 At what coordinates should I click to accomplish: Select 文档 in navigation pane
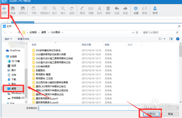click(12, 75)
